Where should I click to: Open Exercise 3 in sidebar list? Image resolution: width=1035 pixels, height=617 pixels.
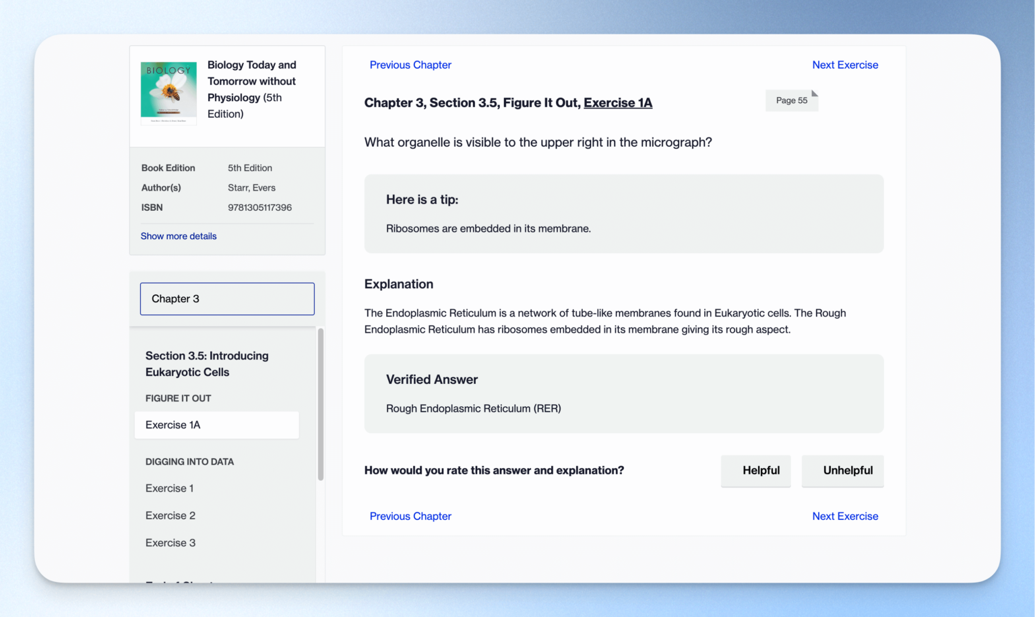170,543
